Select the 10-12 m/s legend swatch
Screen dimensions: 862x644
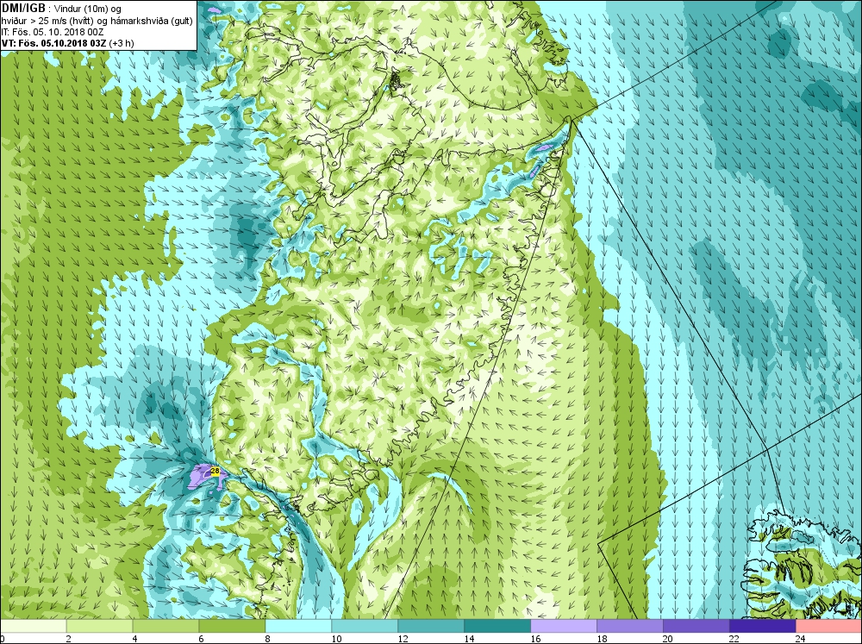point(365,627)
